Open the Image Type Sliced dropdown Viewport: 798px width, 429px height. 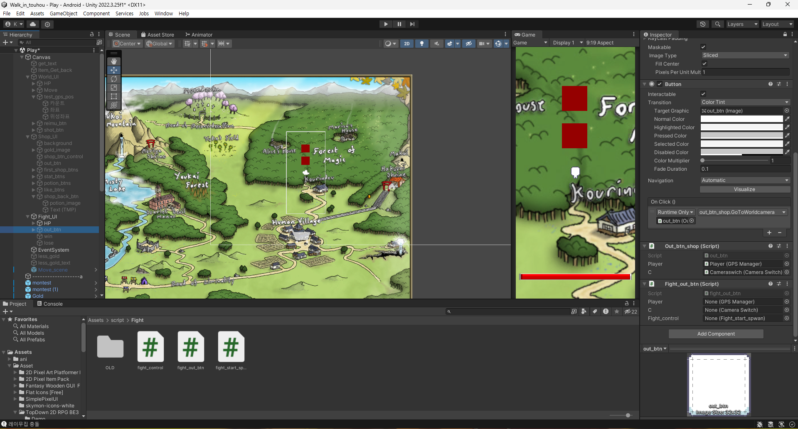tap(745, 55)
